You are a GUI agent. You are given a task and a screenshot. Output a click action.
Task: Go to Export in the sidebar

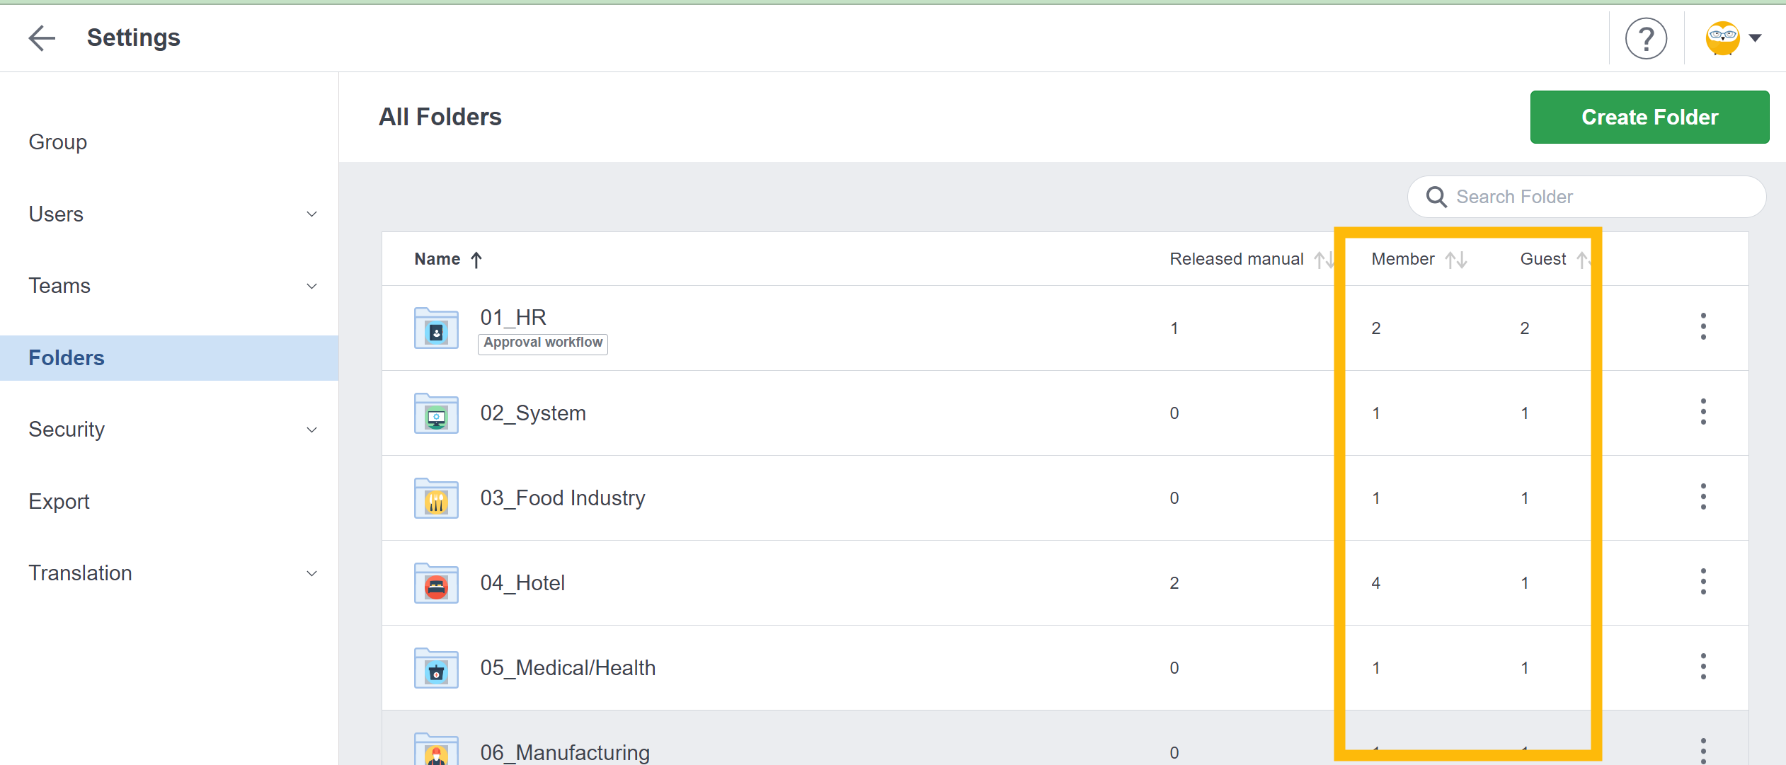coord(59,502)
